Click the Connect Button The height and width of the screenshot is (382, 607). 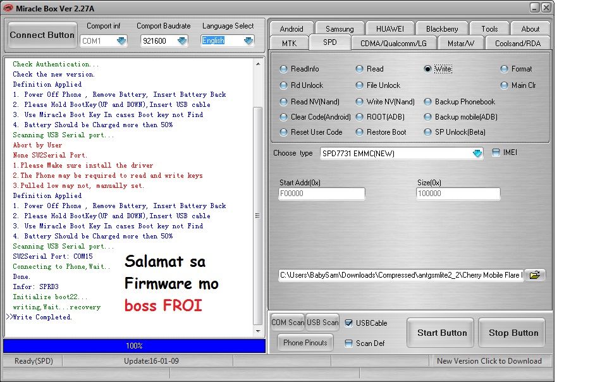(x=42, y=35)
